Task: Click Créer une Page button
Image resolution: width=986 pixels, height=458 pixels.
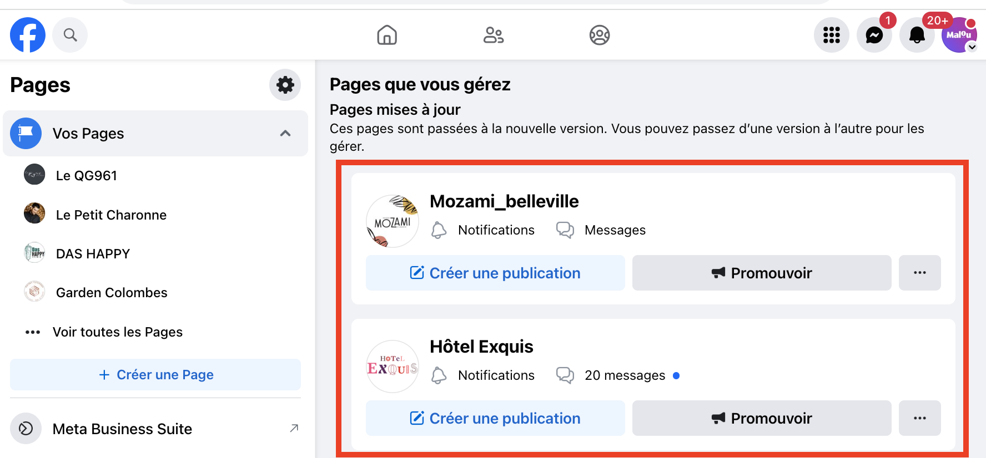Action: pyautogui.click(x=155, y=375)
